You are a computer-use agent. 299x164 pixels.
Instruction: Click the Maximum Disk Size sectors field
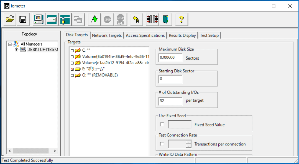[x=170, y=58]
